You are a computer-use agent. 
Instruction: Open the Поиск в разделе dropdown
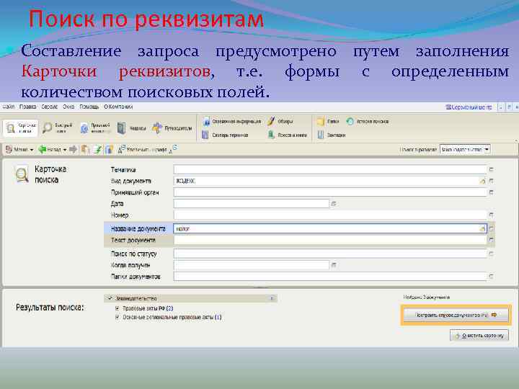(465, 150)
